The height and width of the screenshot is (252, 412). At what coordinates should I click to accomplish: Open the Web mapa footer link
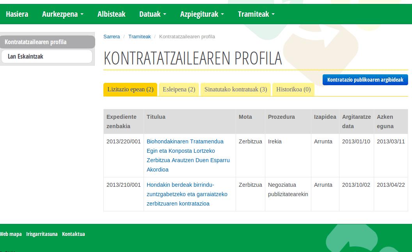(11, 234)
